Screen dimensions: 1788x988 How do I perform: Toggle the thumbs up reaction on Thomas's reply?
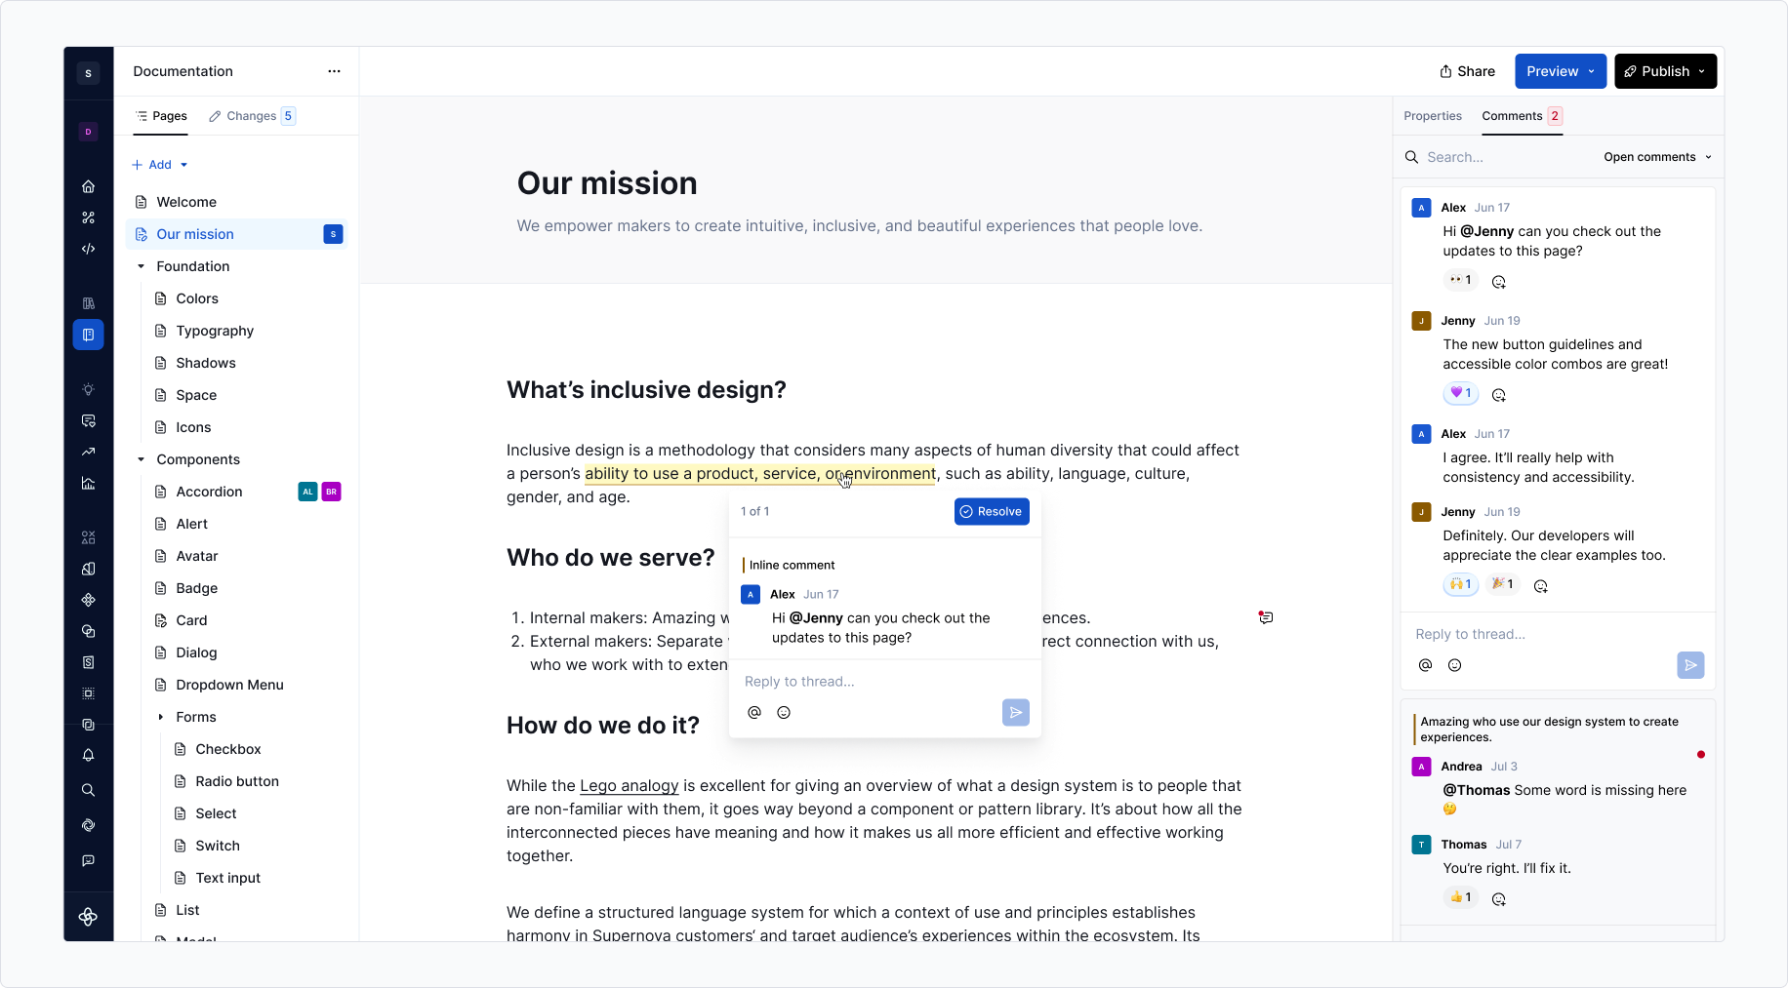click(x=1461, y=897)
